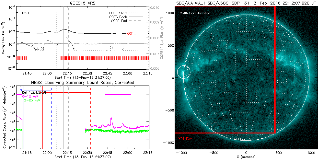Image resolution: width=324 pixels, height=162 pixels.
Task: Click the short magenta horizontal bar in the HESSI plot
Action: pyautogui.click(x=118, y=95)
